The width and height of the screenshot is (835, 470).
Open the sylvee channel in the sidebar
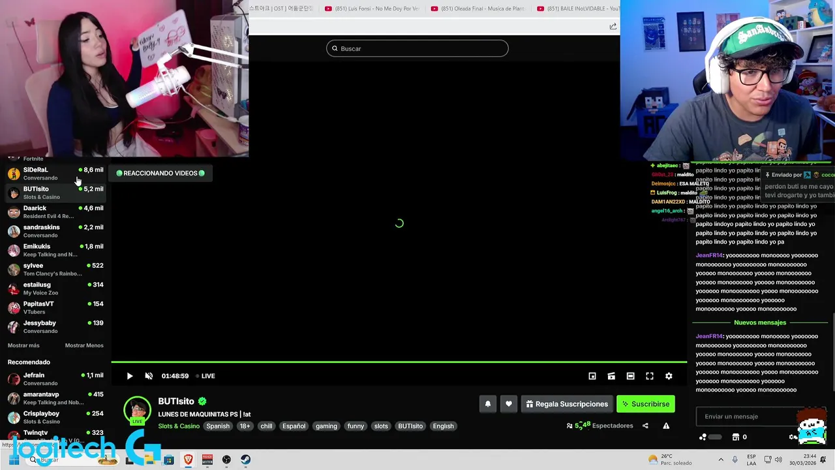(x=55, y=270)
